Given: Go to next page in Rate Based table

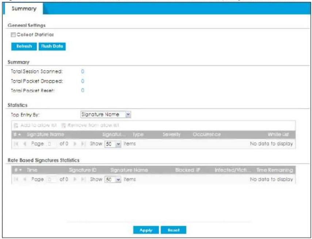Looking at the screenshot, I should 75,180.
